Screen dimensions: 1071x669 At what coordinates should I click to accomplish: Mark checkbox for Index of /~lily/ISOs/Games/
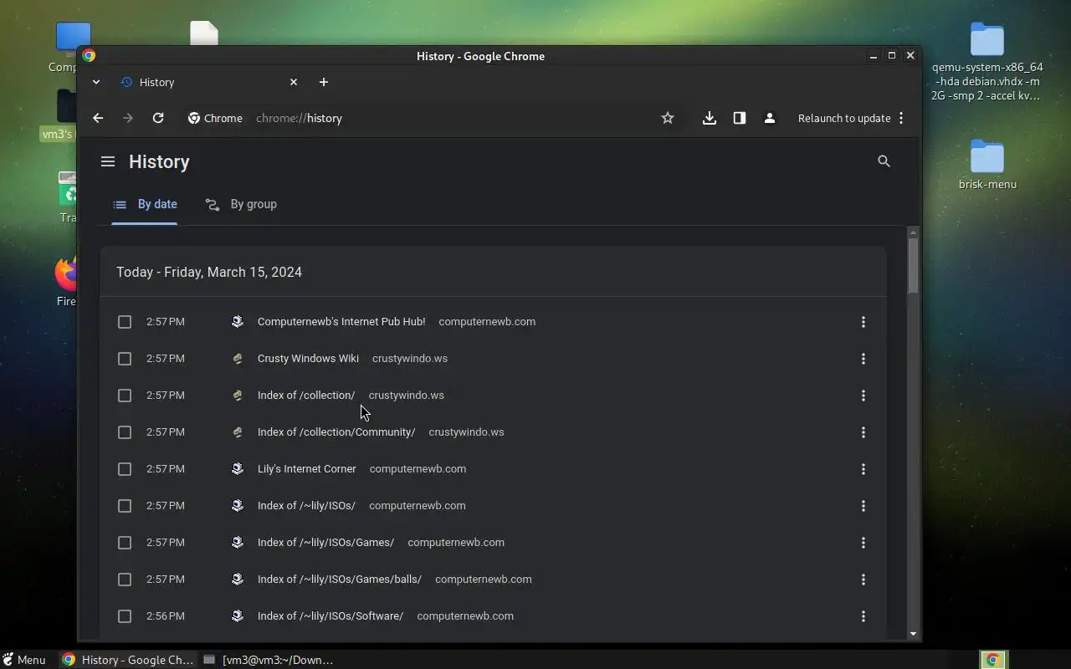pyautogui.click(x=125, y=543)
